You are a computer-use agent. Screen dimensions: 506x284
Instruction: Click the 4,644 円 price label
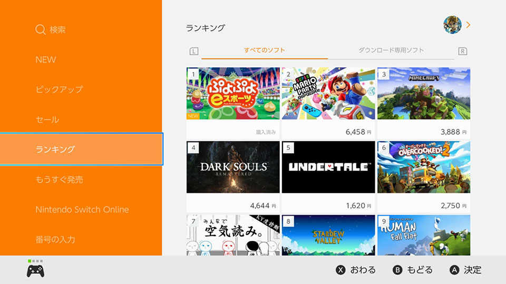(x=263, y=206)
